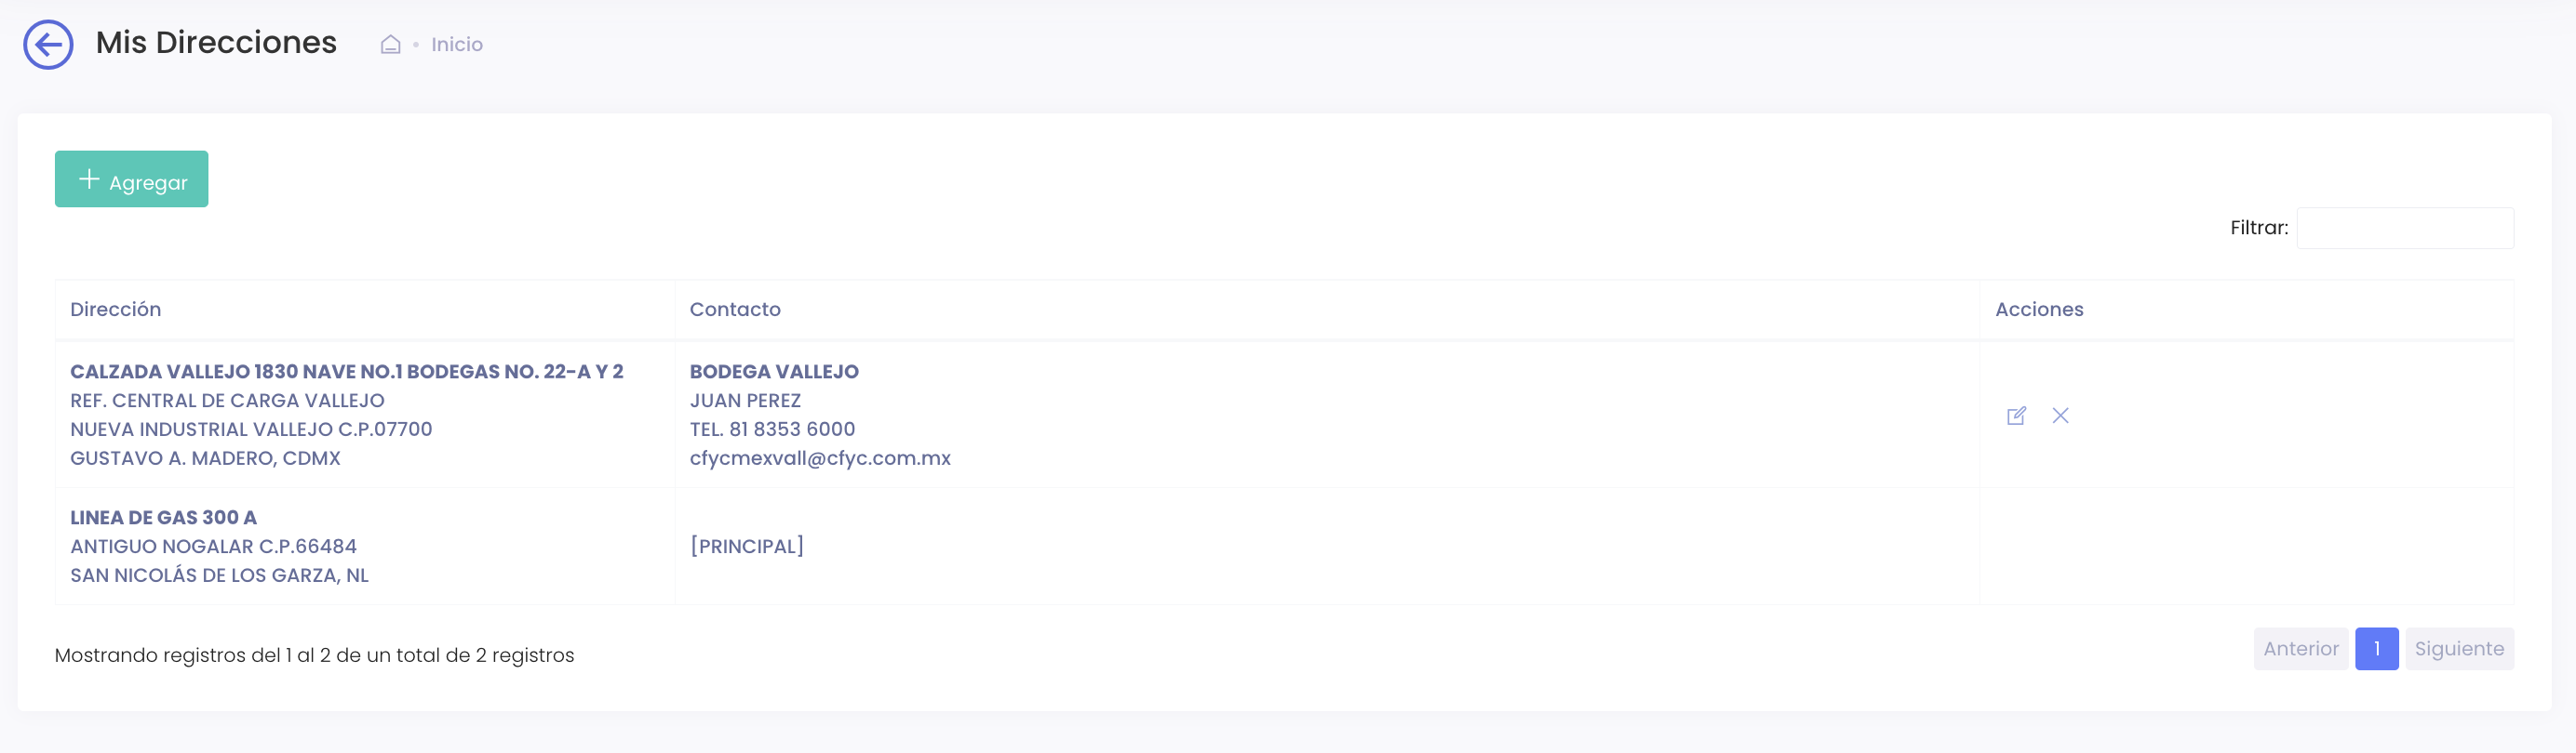Go to the Anterior page

(x=2300, y=649)
